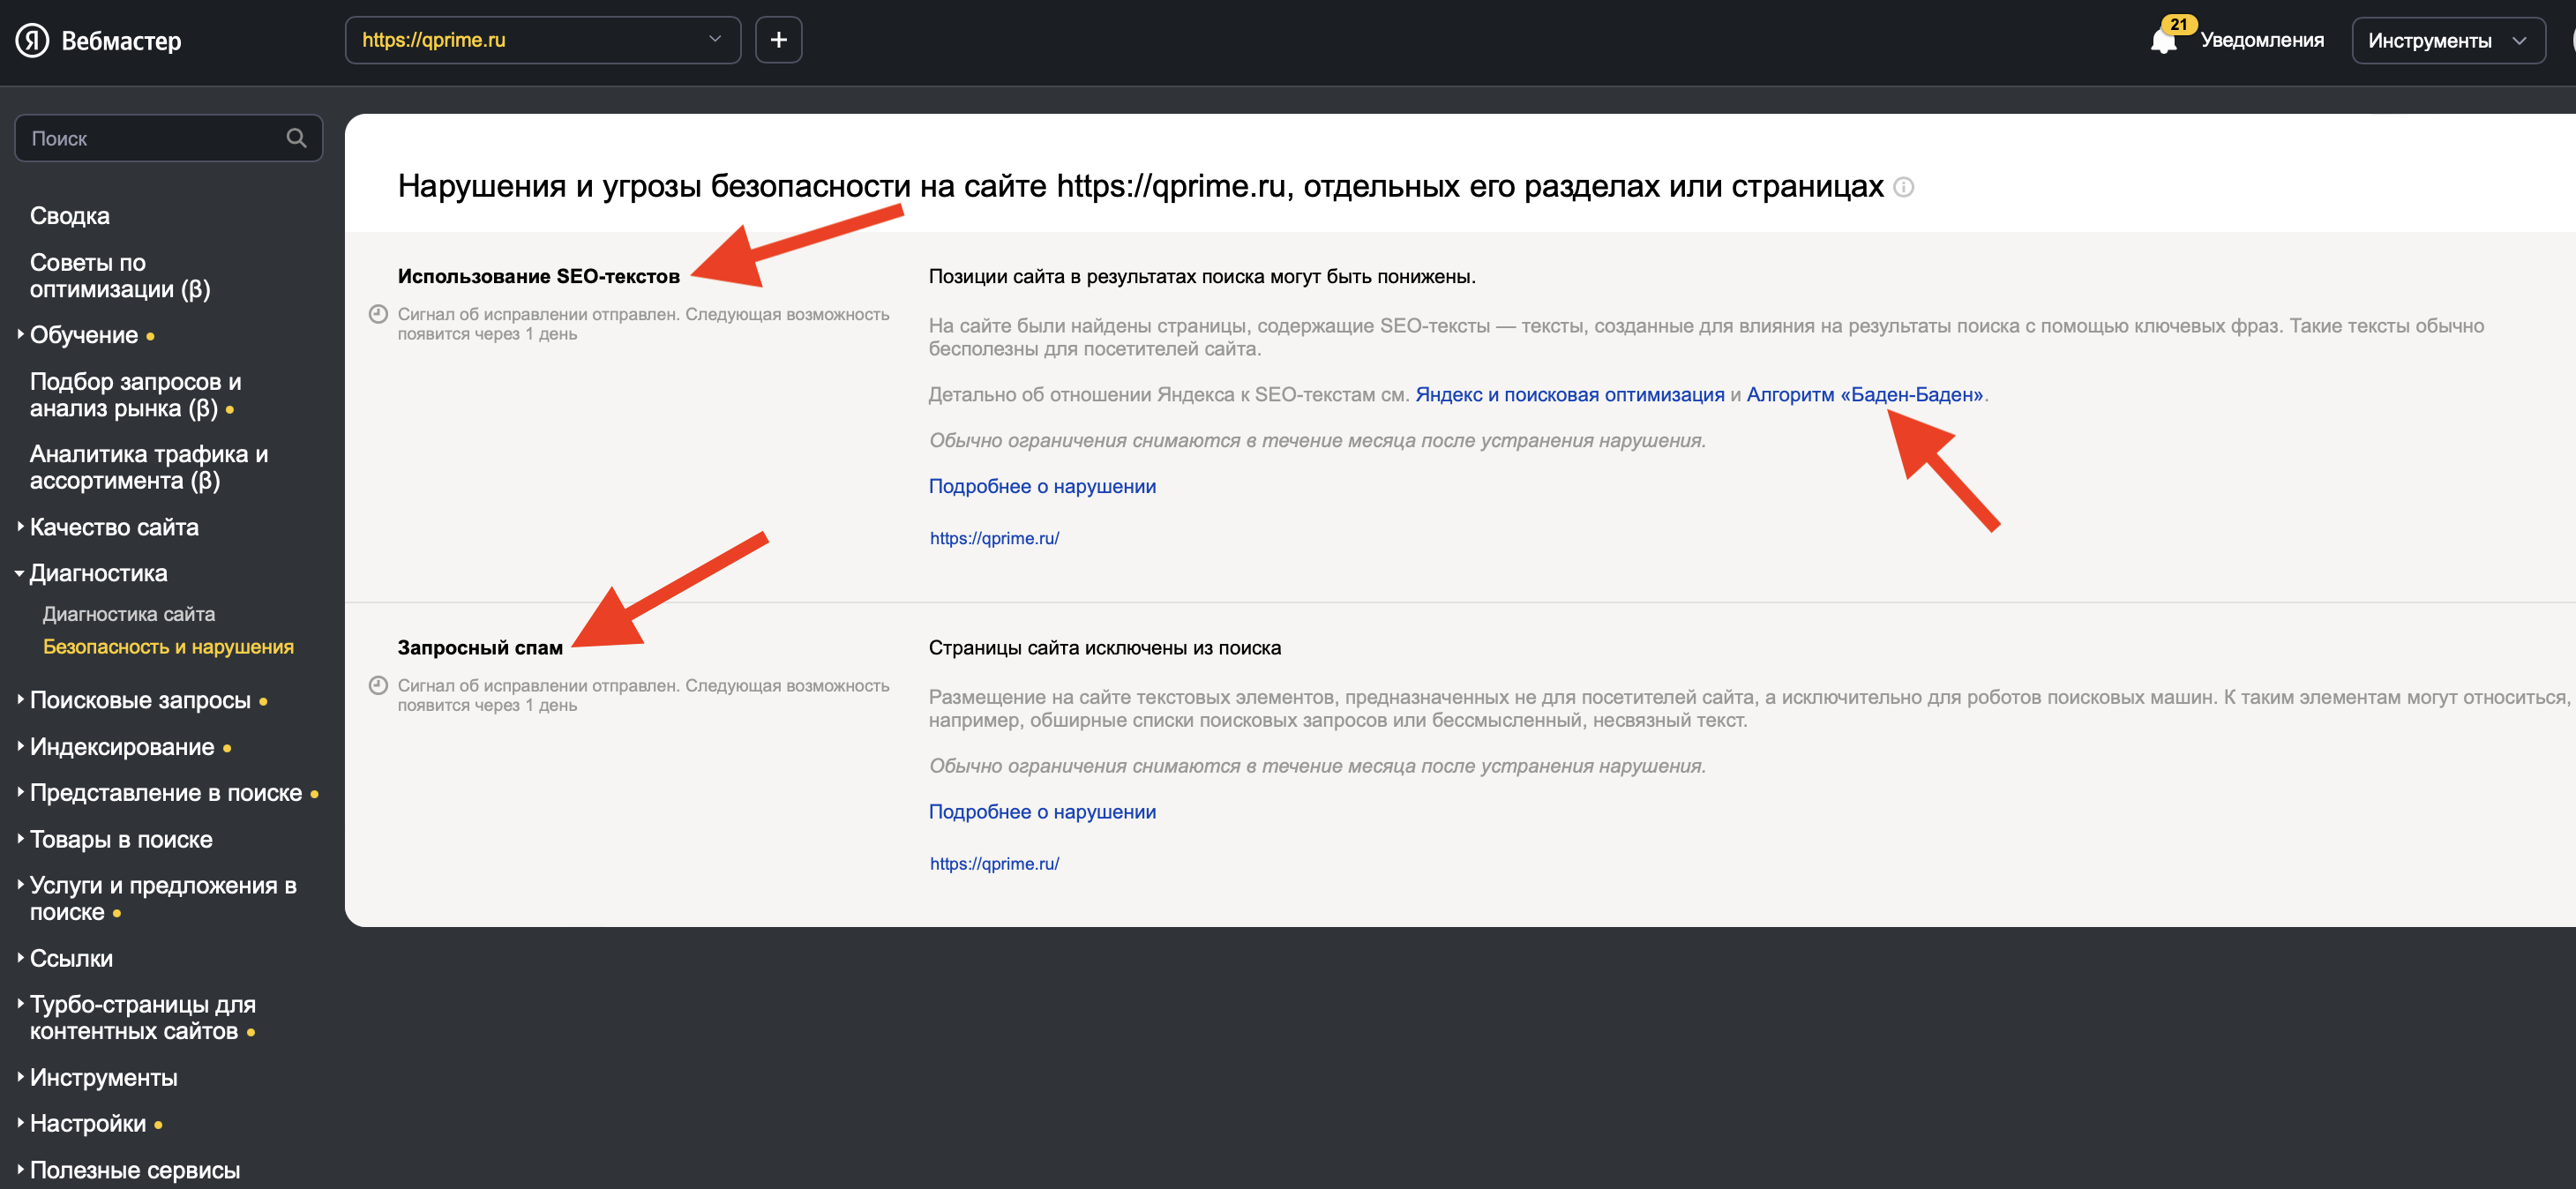Click the Использование SEO-текстов heading
Screen dimensions: 2576x1189
tap(539, 276)
